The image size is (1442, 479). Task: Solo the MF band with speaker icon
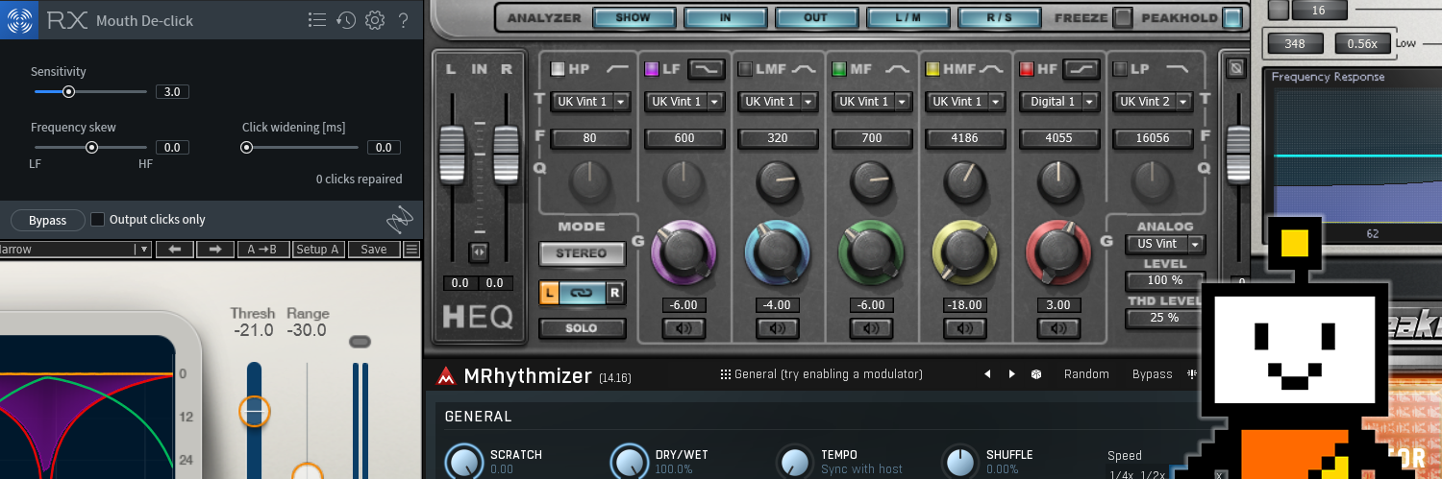871,328
